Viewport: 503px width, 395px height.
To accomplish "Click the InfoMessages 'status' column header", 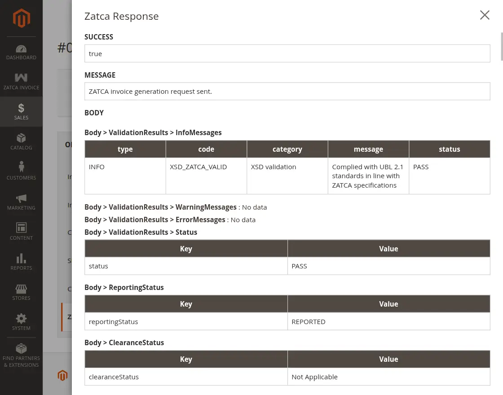I will tap(450, 149).
